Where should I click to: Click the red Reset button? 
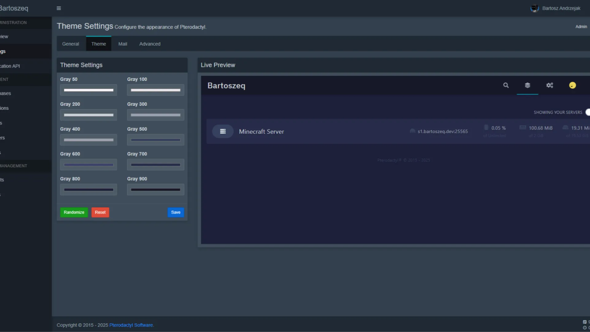tap(100, 212)
